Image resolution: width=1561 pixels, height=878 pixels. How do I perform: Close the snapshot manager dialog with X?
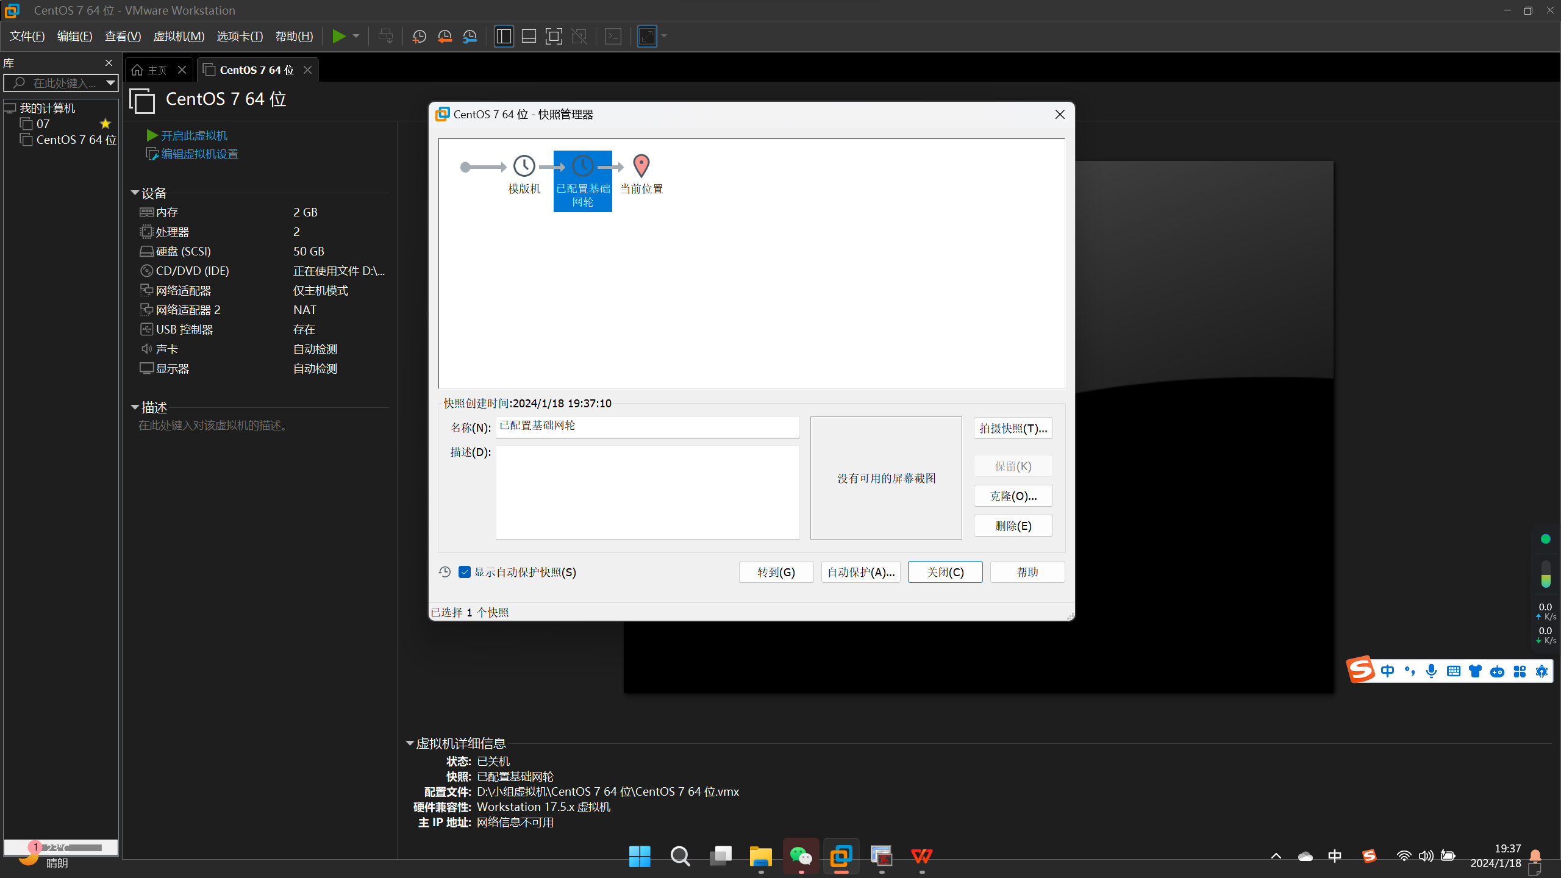pos(1060,115)
